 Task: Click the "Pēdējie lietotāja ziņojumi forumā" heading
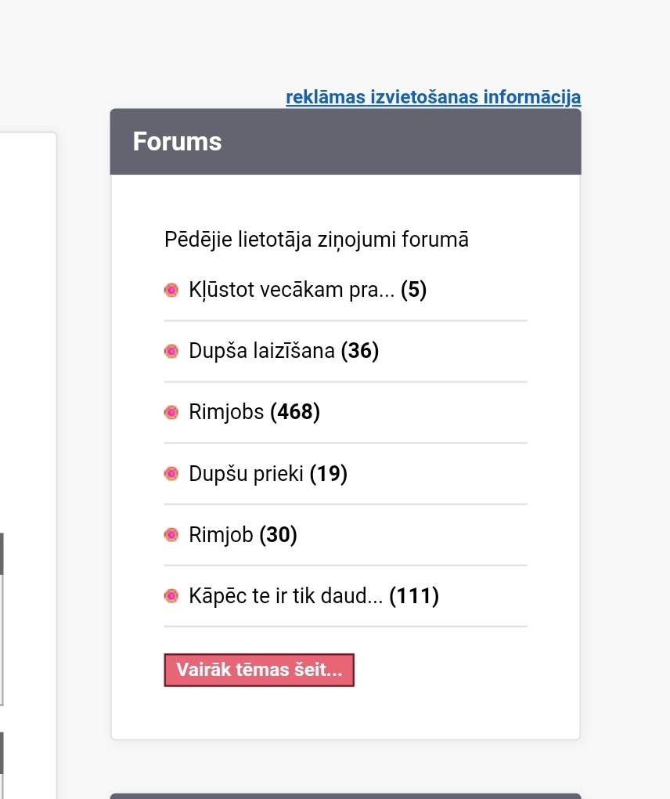point(316,240)
